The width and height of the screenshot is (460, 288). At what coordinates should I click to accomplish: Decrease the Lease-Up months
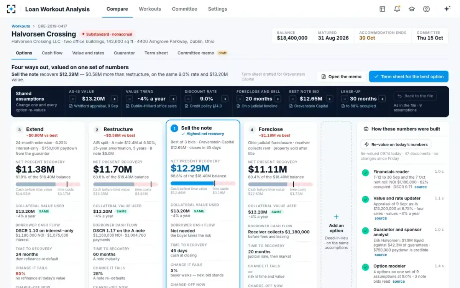tap(344, 99)
